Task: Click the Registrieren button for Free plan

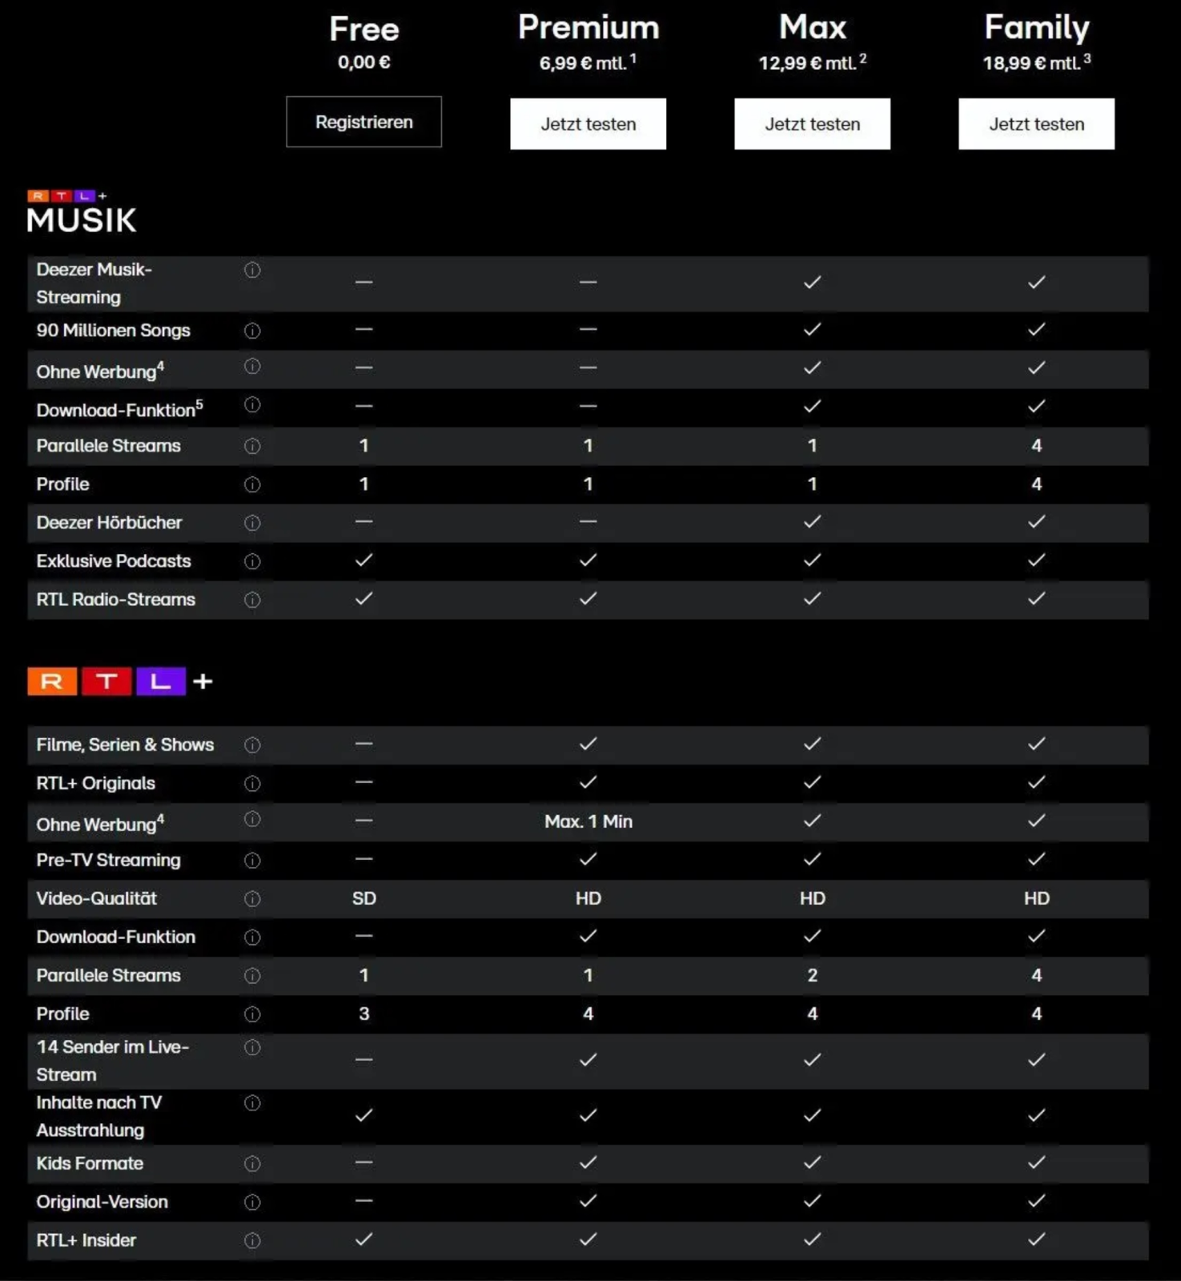Action: click(364, 122)
